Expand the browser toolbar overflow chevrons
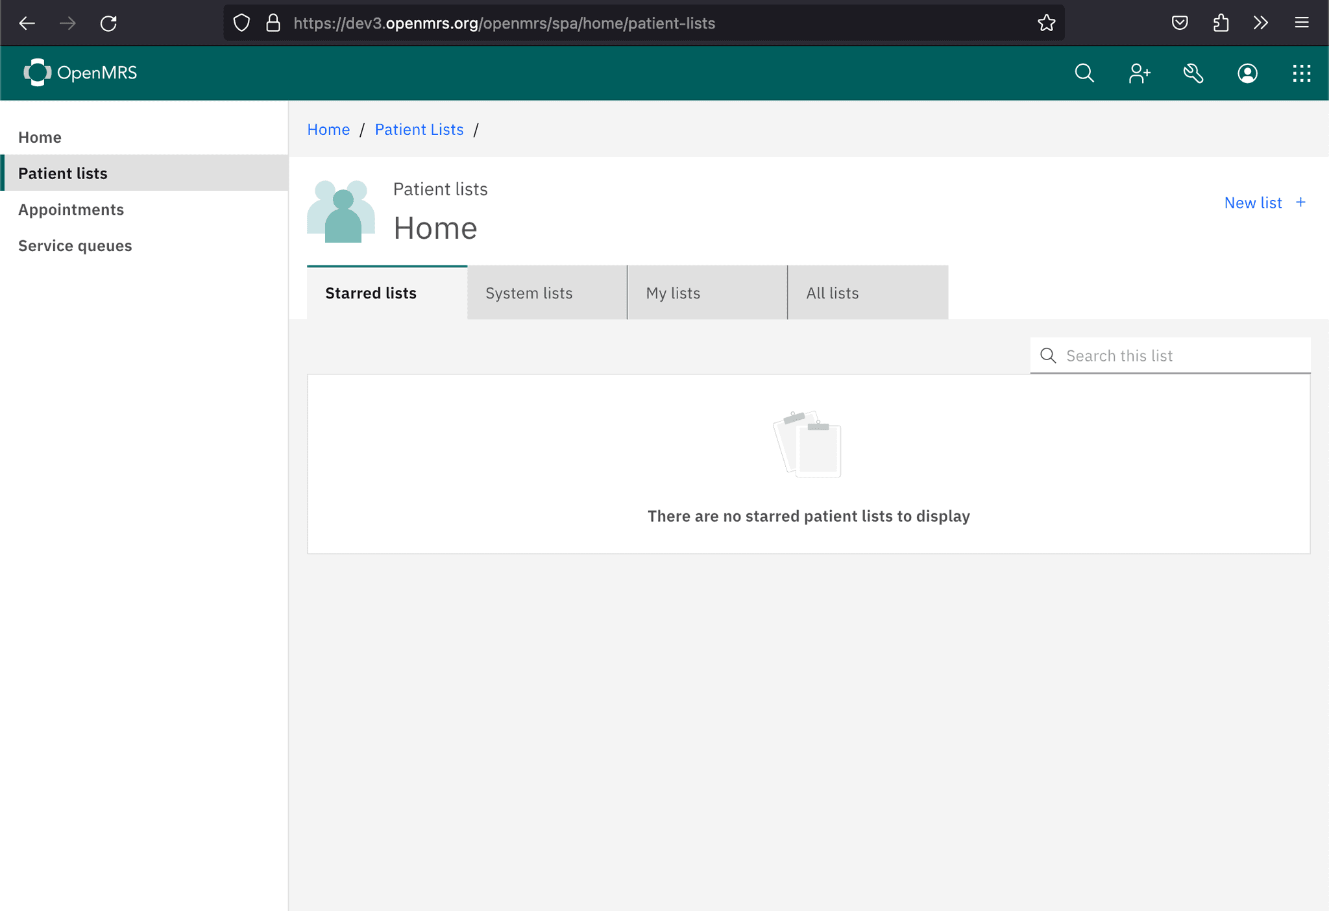The height and width of the screenshot is (911, 1329). [x=1261, y=23]
